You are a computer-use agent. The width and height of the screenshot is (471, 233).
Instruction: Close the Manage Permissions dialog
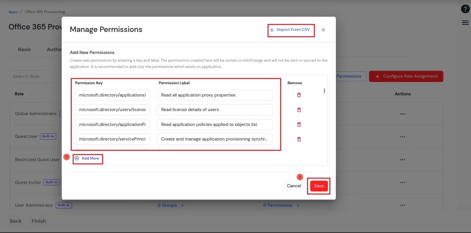323,30
